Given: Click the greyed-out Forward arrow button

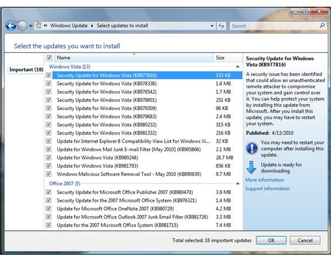Looking at the screenshot, I should click(x=23, y=26).
